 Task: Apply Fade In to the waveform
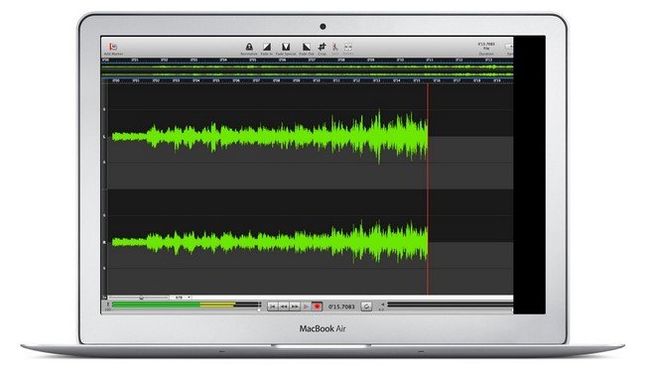[267, 47]
